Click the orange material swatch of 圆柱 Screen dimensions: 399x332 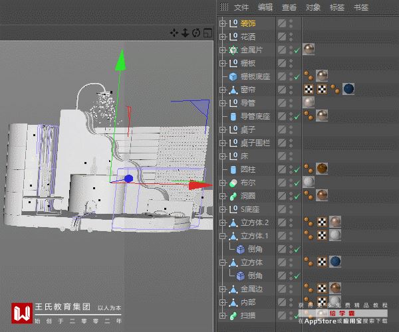[322, 169]
